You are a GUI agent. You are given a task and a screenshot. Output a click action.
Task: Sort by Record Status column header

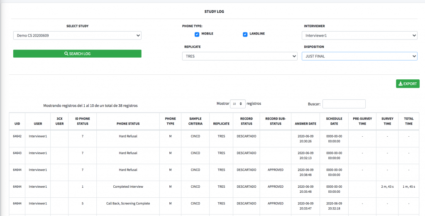(x=247, y=121)
